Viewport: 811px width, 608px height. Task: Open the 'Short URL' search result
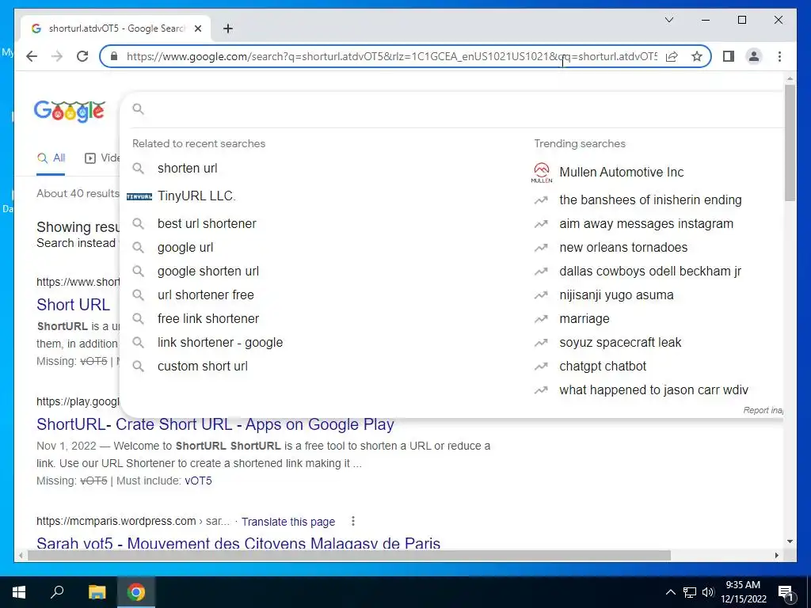pos(73,305)
